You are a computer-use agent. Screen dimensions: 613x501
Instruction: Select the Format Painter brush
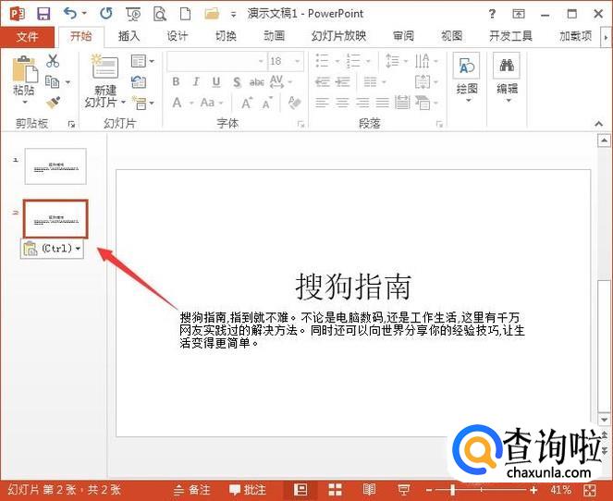pos(54,103)
